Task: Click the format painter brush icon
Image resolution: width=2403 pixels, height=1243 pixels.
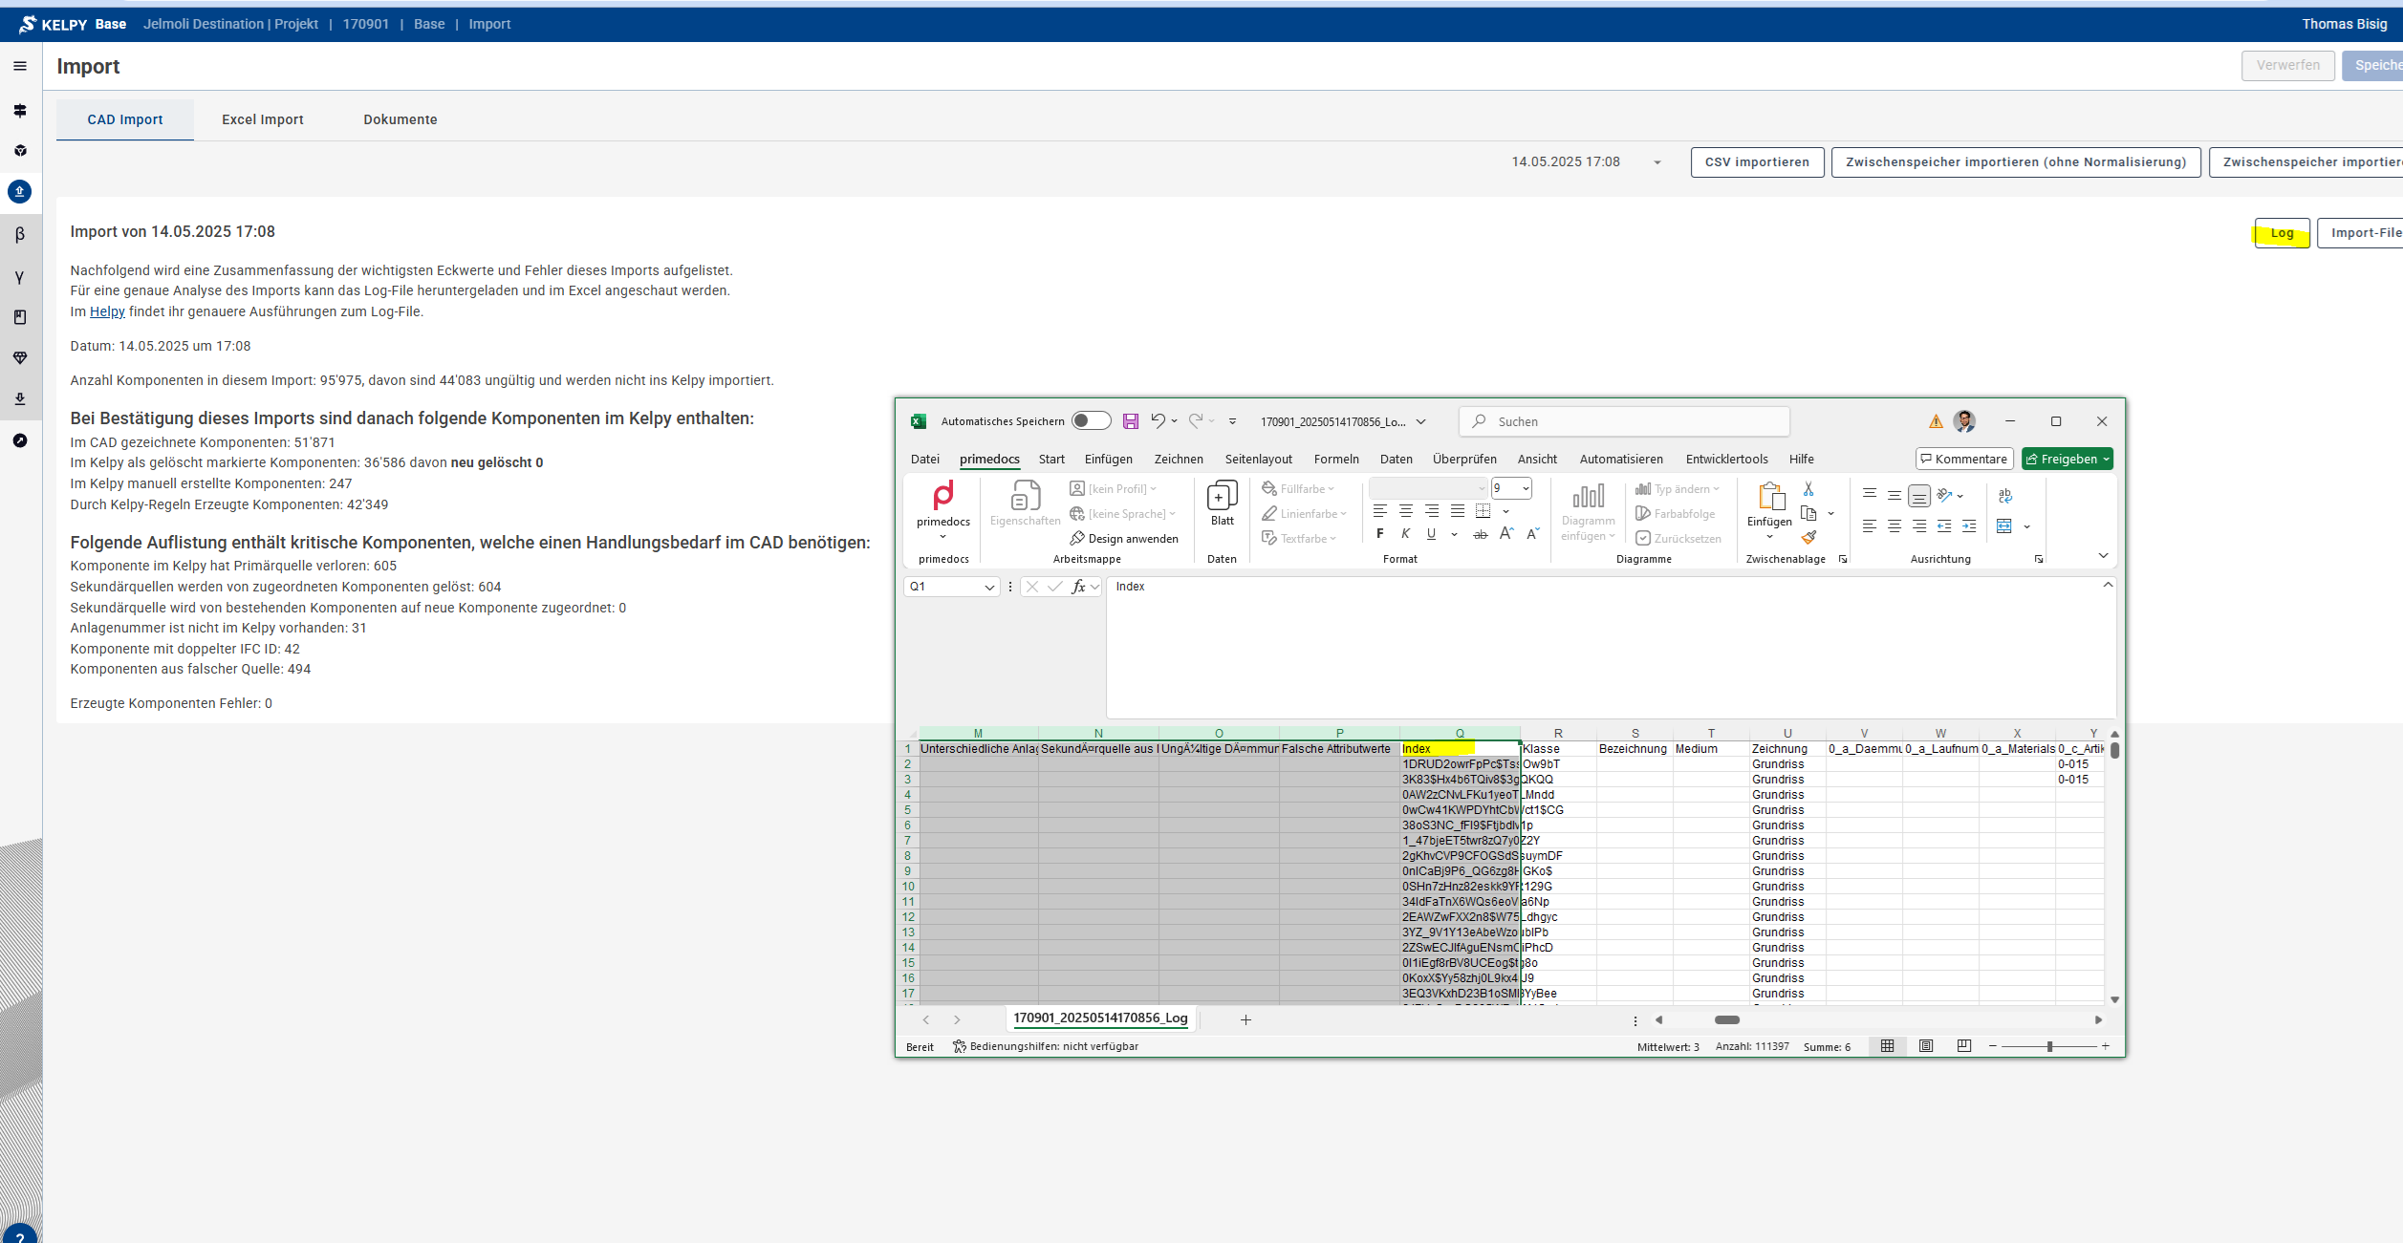Action: click(x=1808, y=538)
